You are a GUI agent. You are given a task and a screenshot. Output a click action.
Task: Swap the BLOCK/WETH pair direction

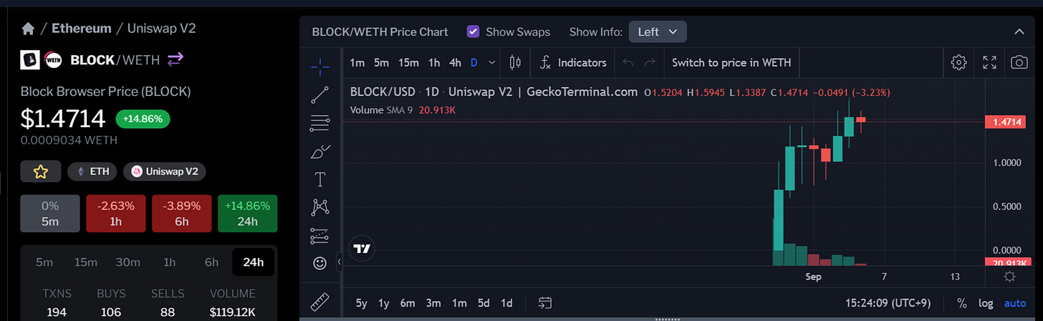[x=176, y=59]
